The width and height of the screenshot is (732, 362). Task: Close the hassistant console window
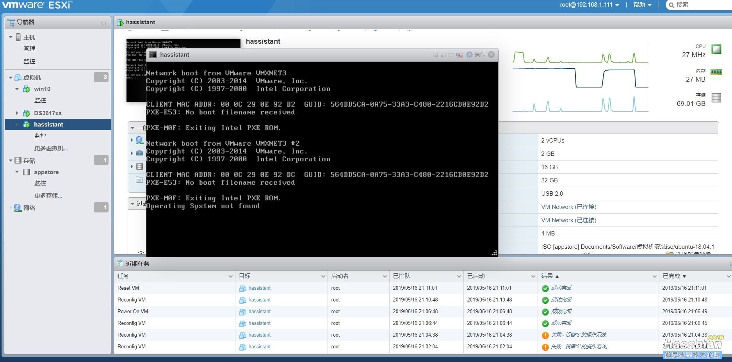pyautogui.click(x=492, y=55)
